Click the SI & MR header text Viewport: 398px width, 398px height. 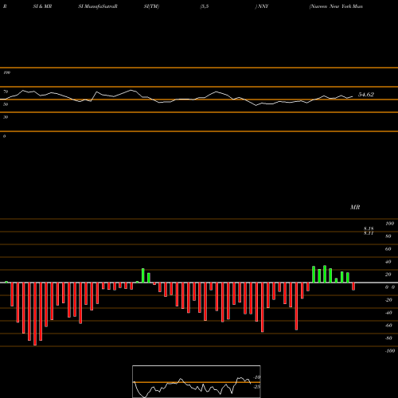42,6
